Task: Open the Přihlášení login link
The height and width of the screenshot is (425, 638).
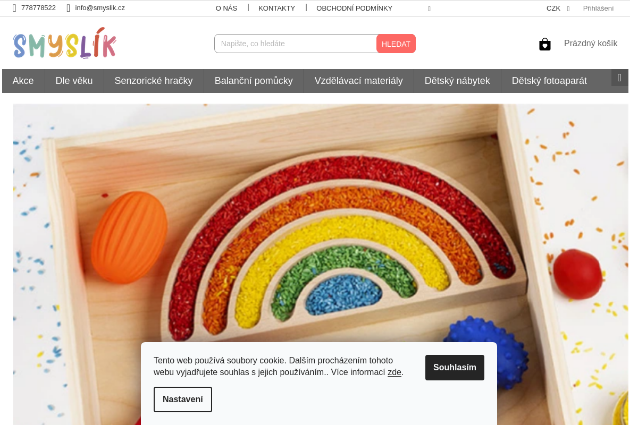Action: pyautogui.click(x=598, y=8)
